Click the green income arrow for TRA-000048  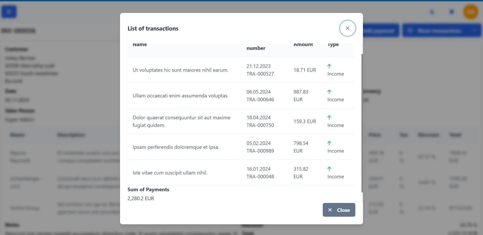coord(329,169)
